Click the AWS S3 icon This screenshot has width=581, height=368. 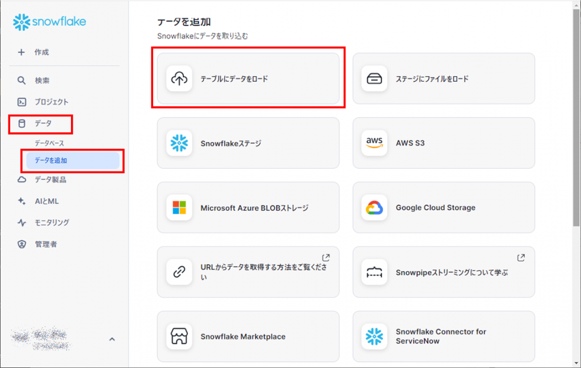click(373, 143)
